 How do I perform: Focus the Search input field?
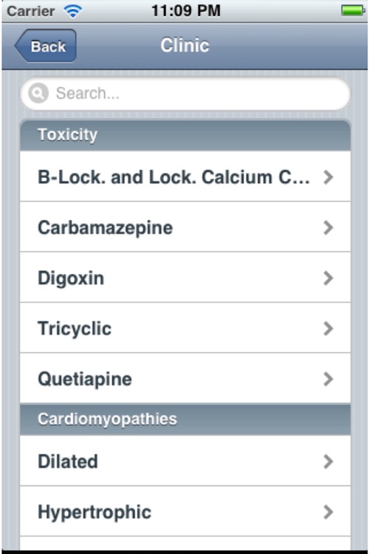tap(185, 94)
